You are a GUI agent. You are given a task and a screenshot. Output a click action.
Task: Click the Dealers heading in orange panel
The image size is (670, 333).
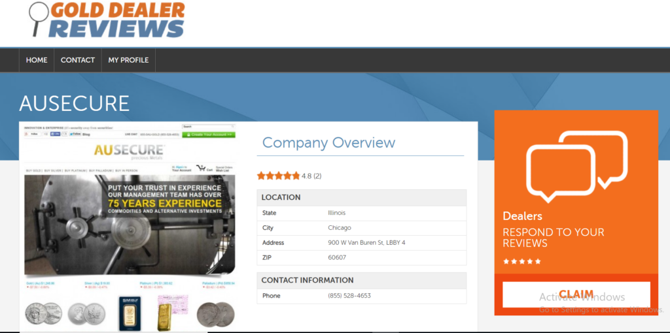point(523,216)
